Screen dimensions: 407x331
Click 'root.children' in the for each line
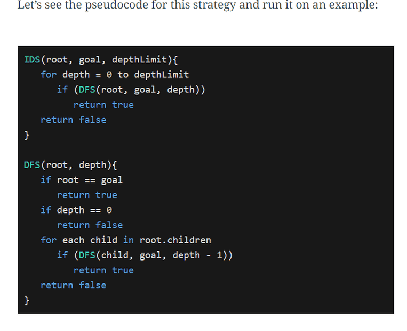[x=175, y=240]
